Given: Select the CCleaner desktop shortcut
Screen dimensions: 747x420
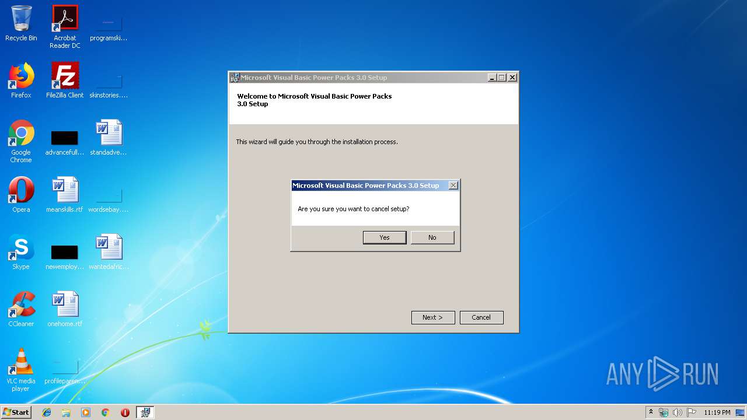Looking at the screenshot, I should [21, 309].
